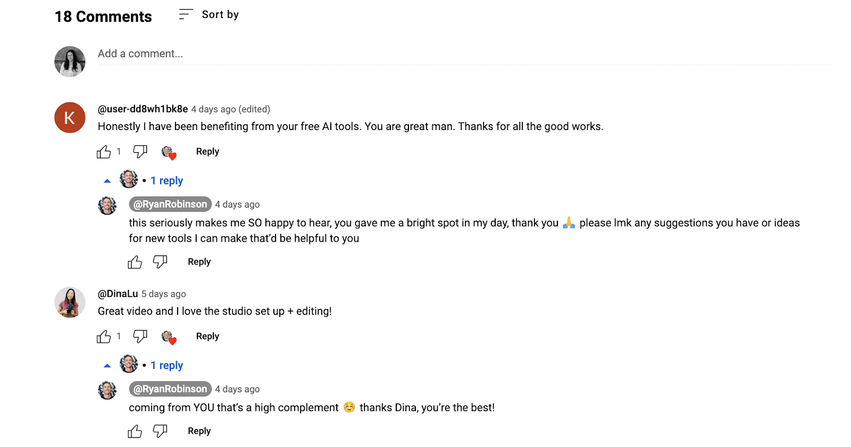
Task: Click @DinaLu's profile avatar
Action: [69, 302]
